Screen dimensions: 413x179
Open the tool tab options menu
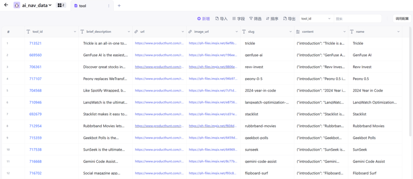point(109,6)
